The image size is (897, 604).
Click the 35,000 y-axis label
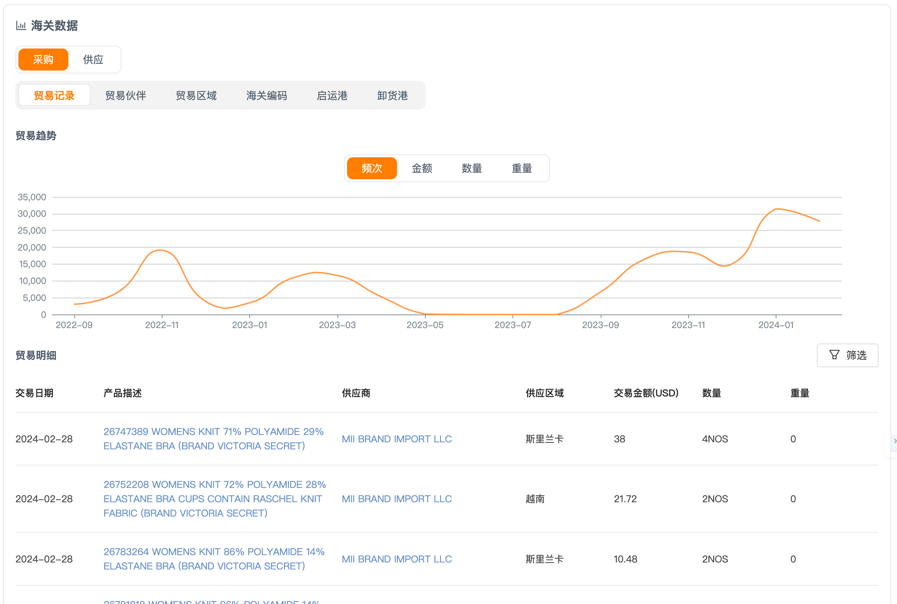tap(32, 197)
